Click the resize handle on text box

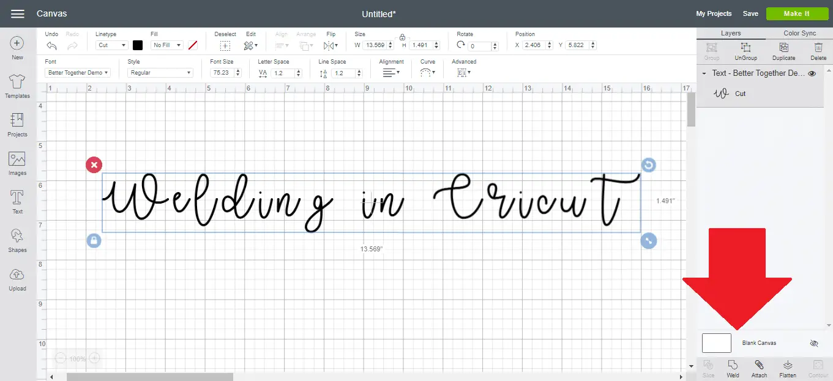point(649,240)
